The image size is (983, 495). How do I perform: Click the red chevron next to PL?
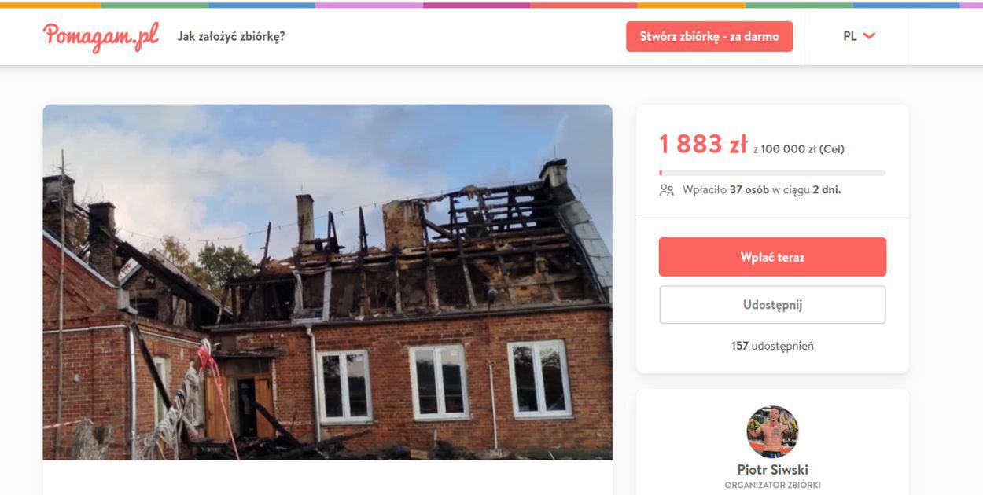(x=869, y=36)
